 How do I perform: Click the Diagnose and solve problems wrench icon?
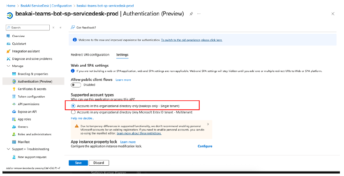tap(8, 59)
